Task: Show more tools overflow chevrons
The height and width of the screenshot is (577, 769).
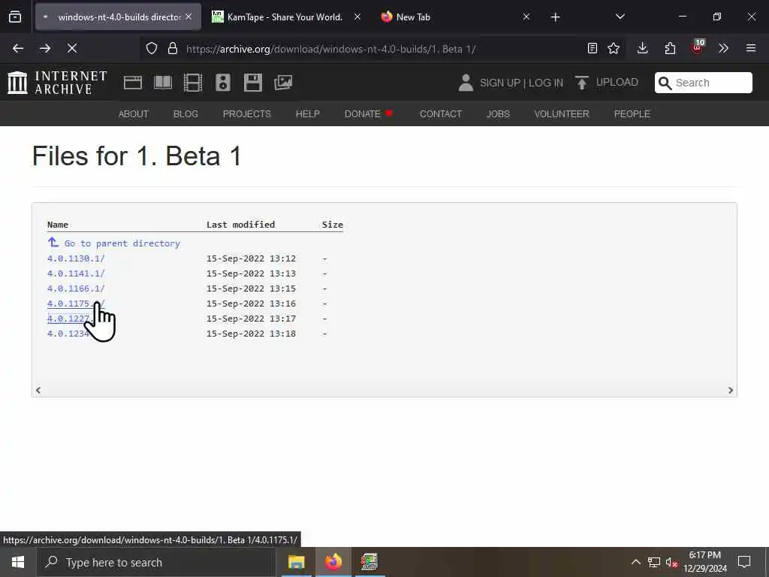Action: [x=723, y=48]
